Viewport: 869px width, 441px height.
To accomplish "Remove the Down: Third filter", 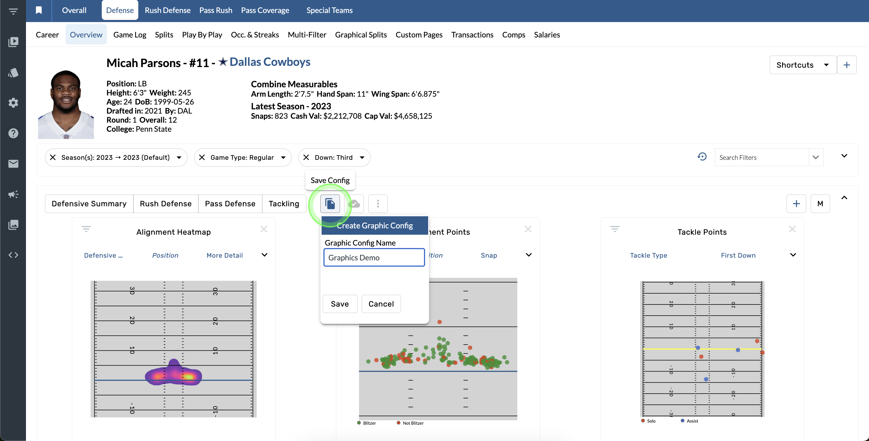I will [306, 158].
